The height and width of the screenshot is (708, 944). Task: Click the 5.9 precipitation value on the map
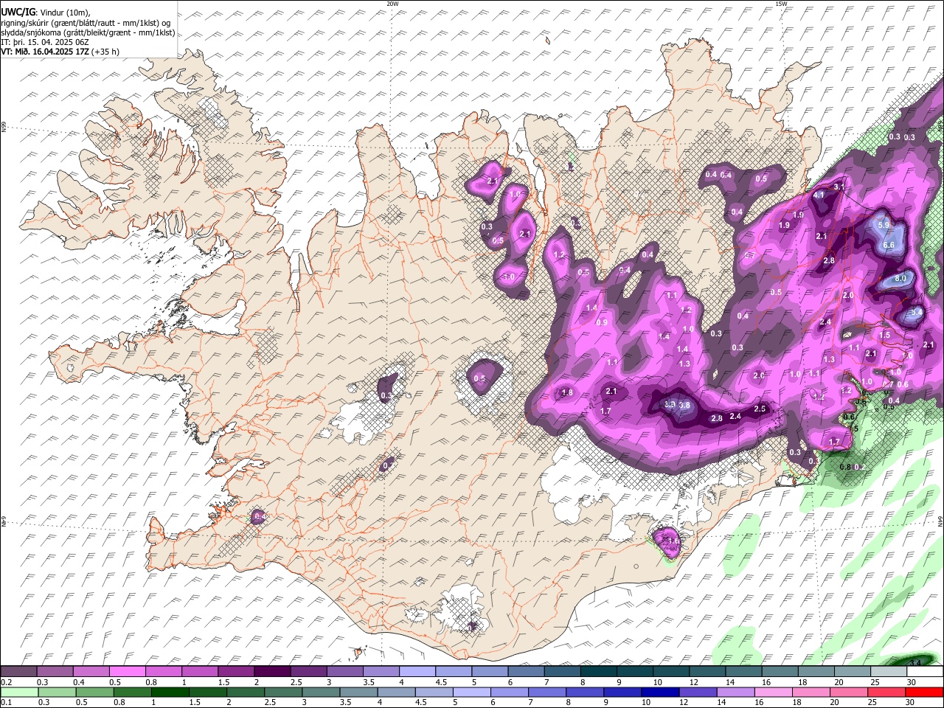(884, 225)
